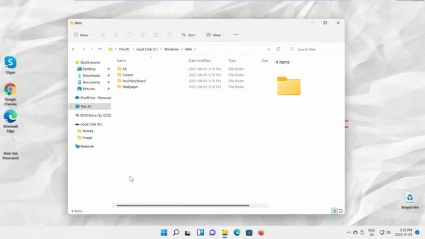Show hidden system tray icons
Screen dimensions: 425x239
click(x=349, y=232)
